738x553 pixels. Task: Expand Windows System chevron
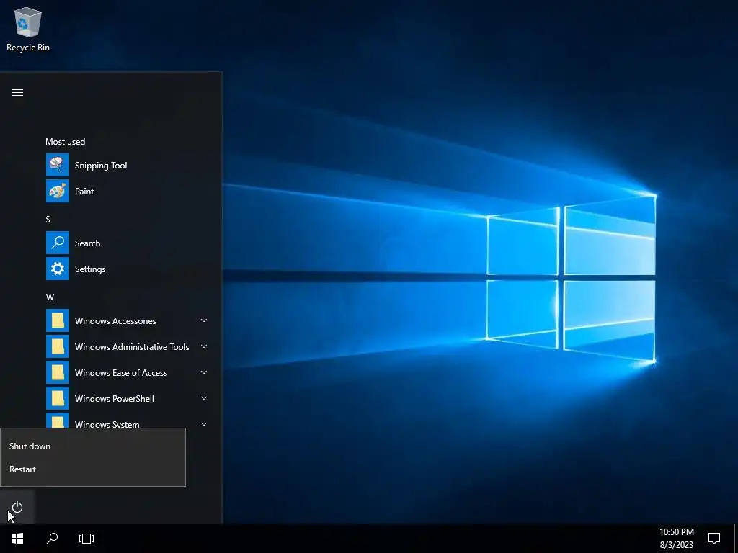pos(204,423)
